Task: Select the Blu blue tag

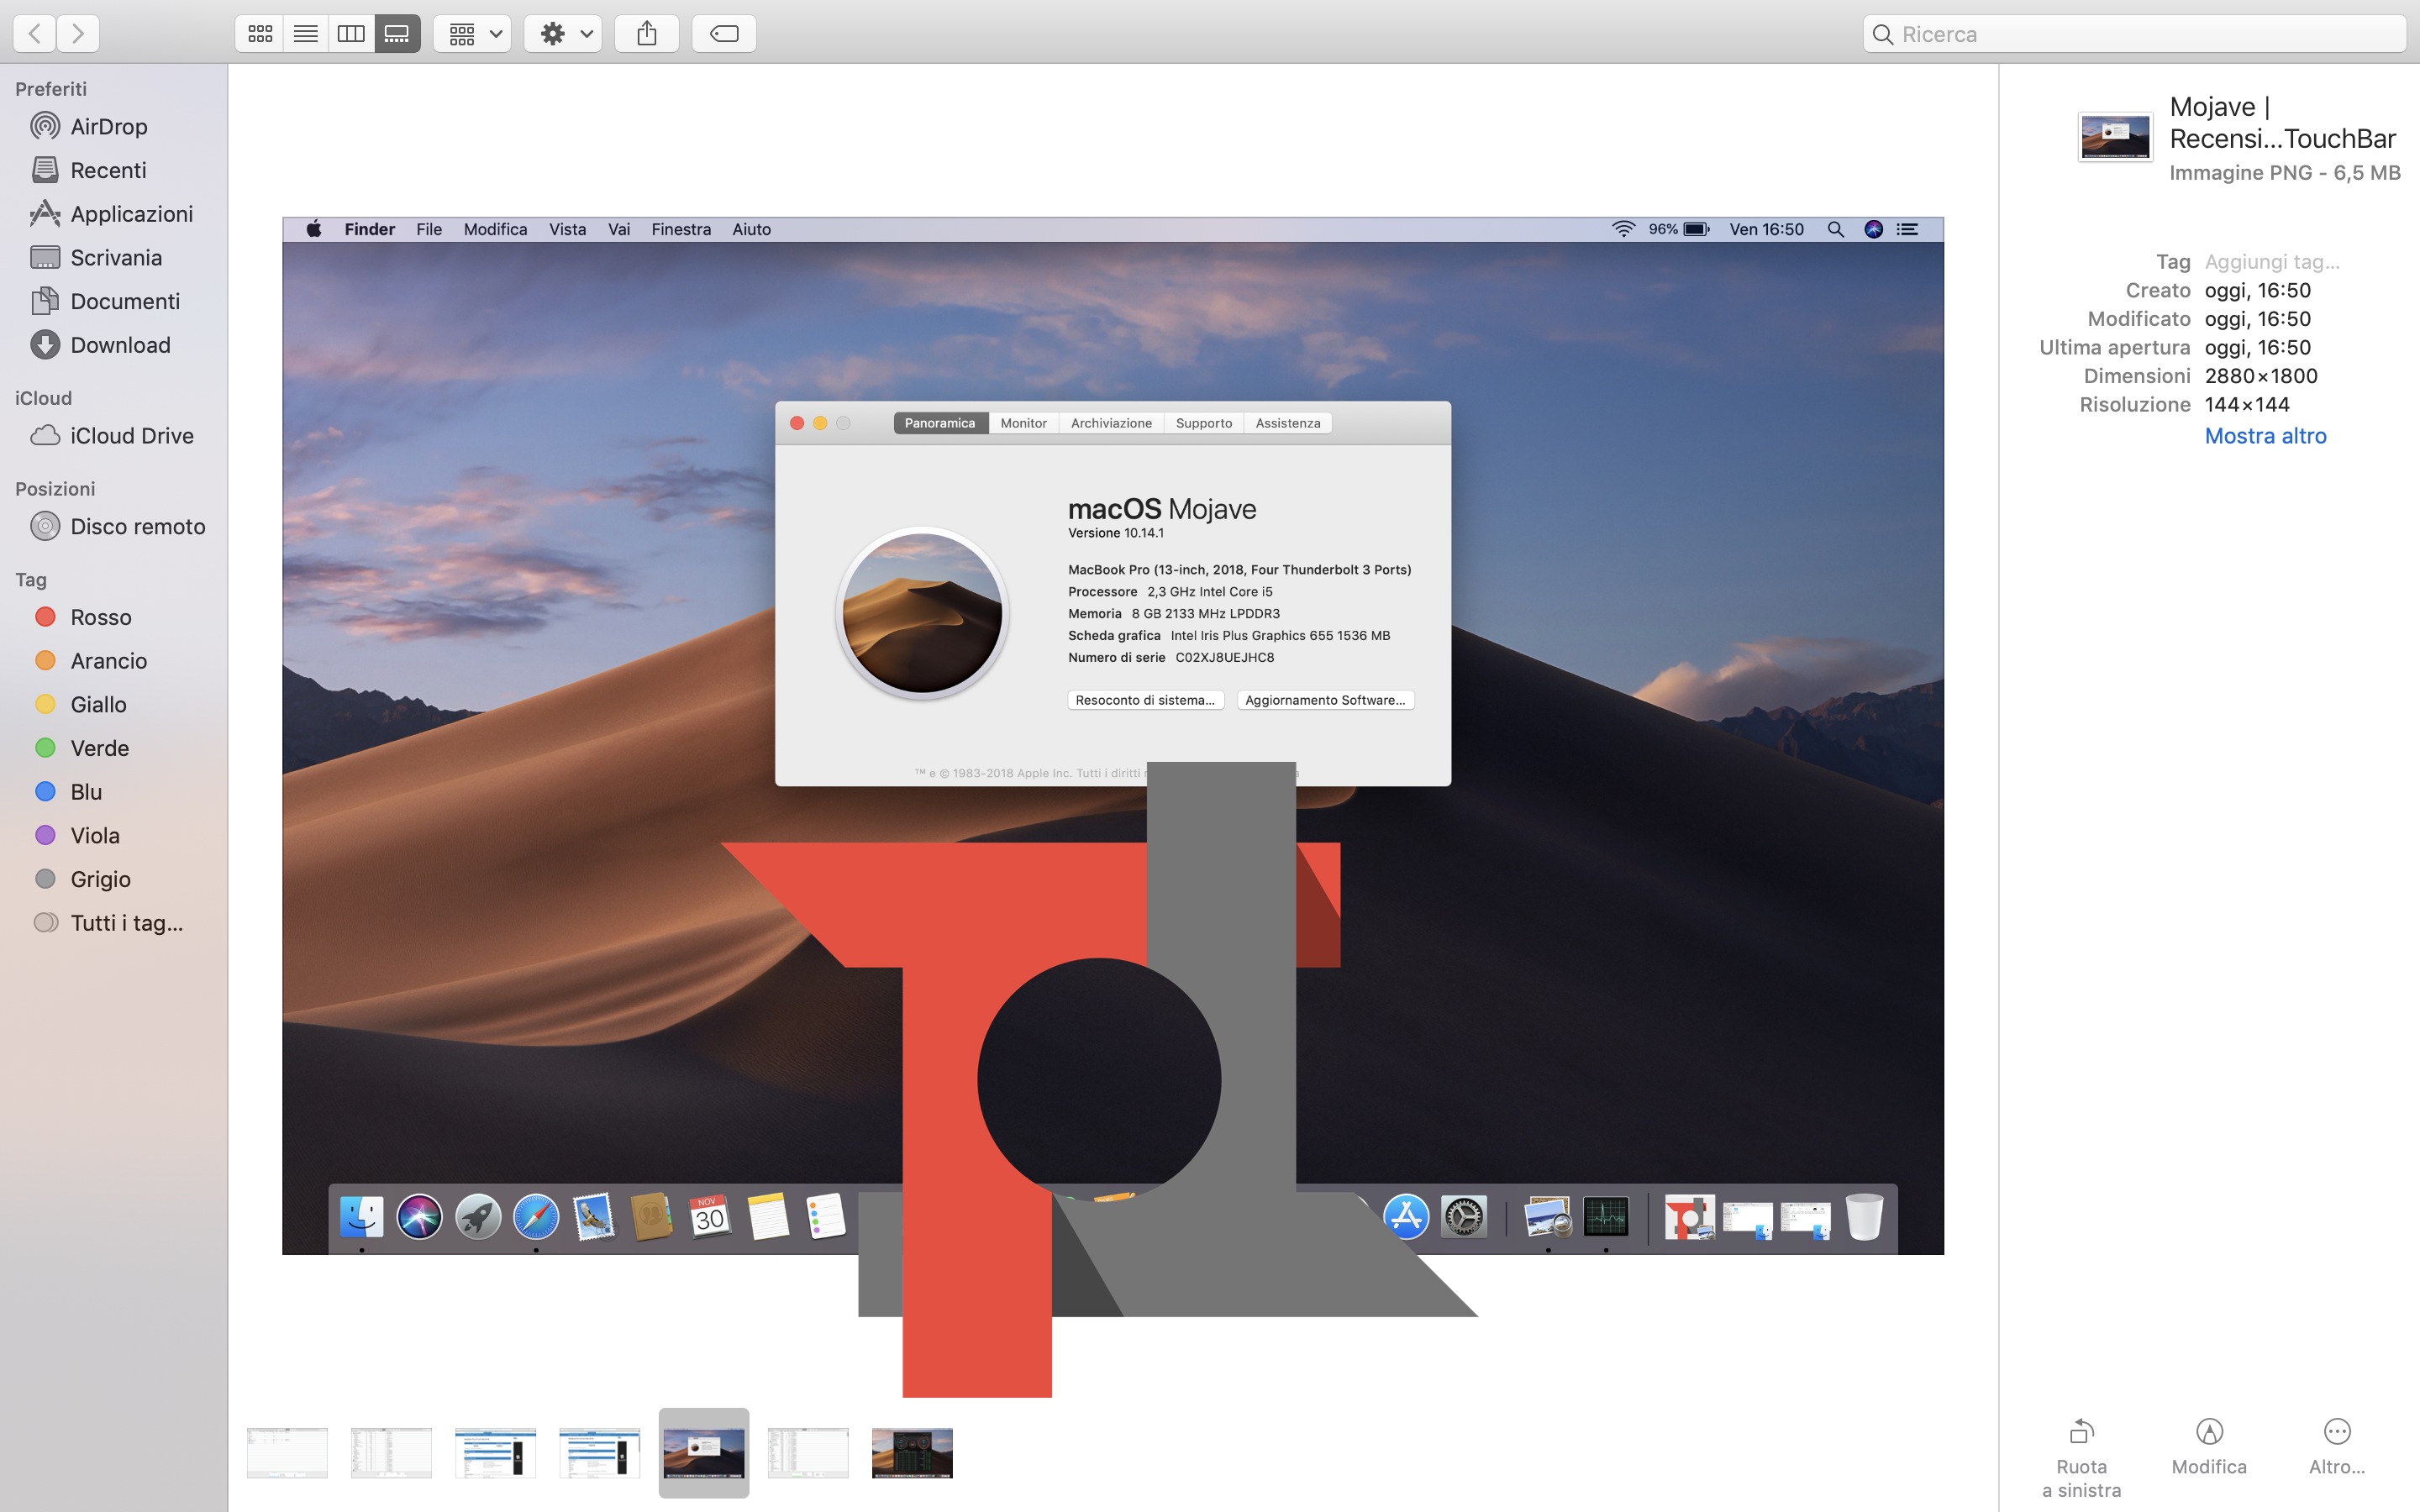Action: 86,792
